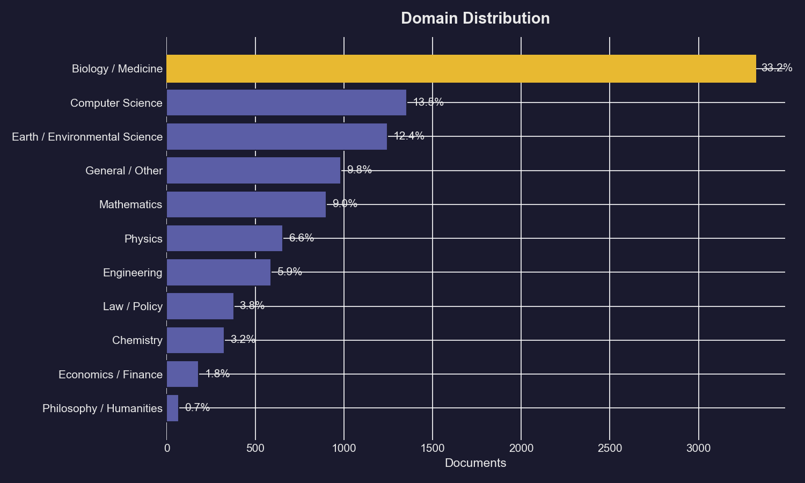Click the General / Other bar

click(253, 170)
